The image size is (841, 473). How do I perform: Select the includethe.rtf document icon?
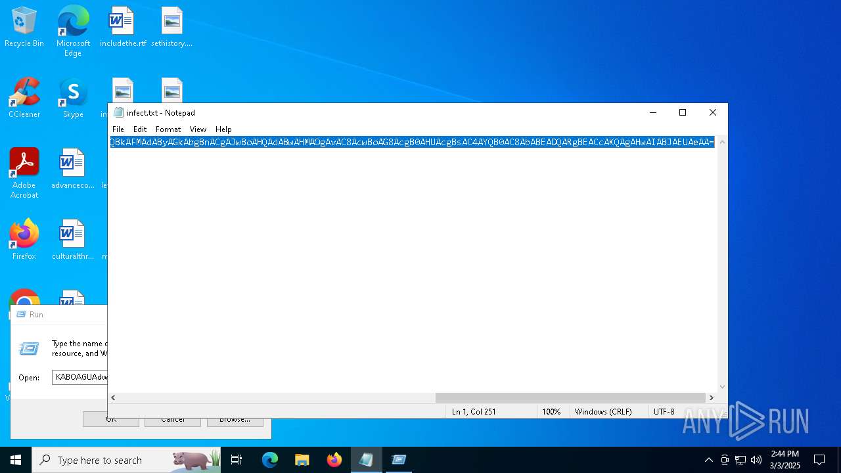pos(123,27)
